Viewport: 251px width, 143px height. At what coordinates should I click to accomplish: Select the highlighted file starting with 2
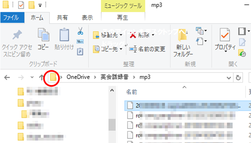click(187, 106)
